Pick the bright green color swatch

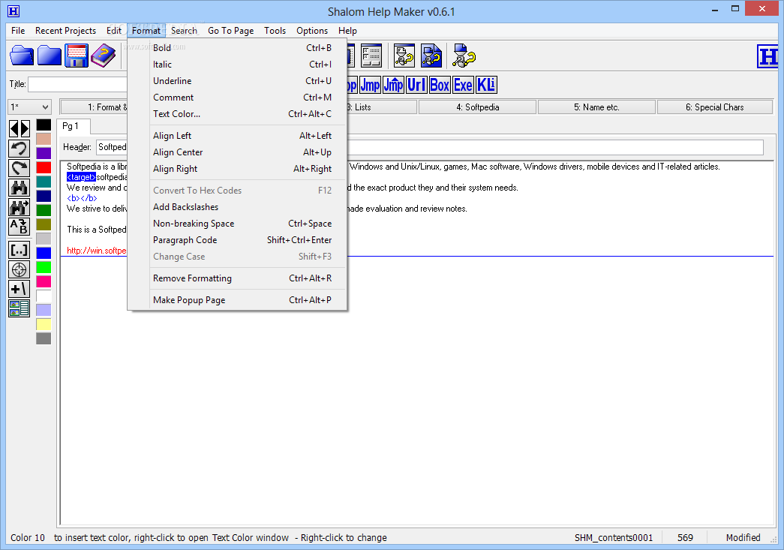click(44, 268)
